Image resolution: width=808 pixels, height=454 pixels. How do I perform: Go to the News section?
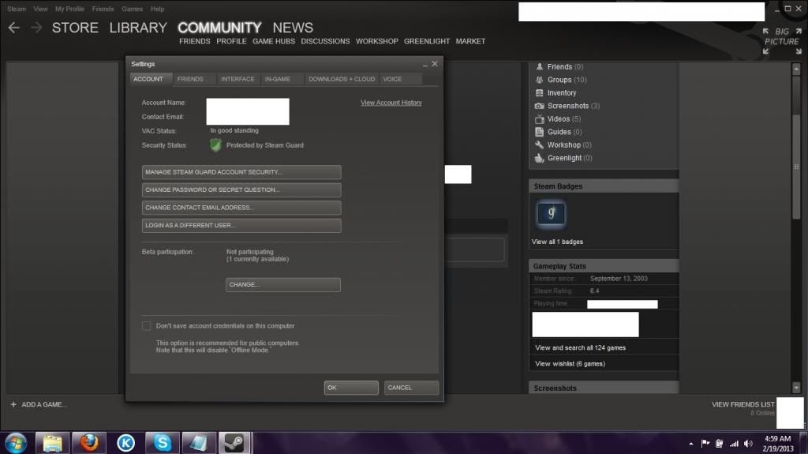293,28
